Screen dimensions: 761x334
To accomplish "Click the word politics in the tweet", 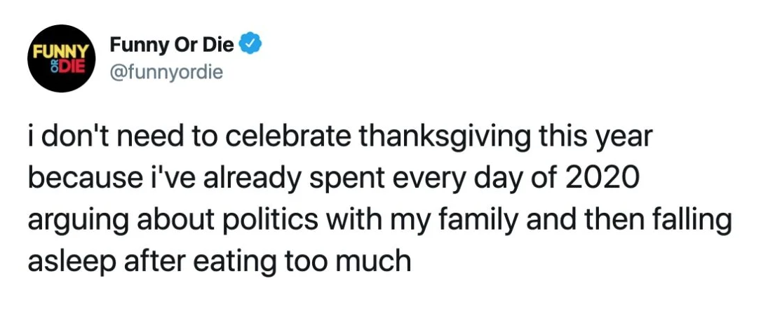I will tap(255, 219).
